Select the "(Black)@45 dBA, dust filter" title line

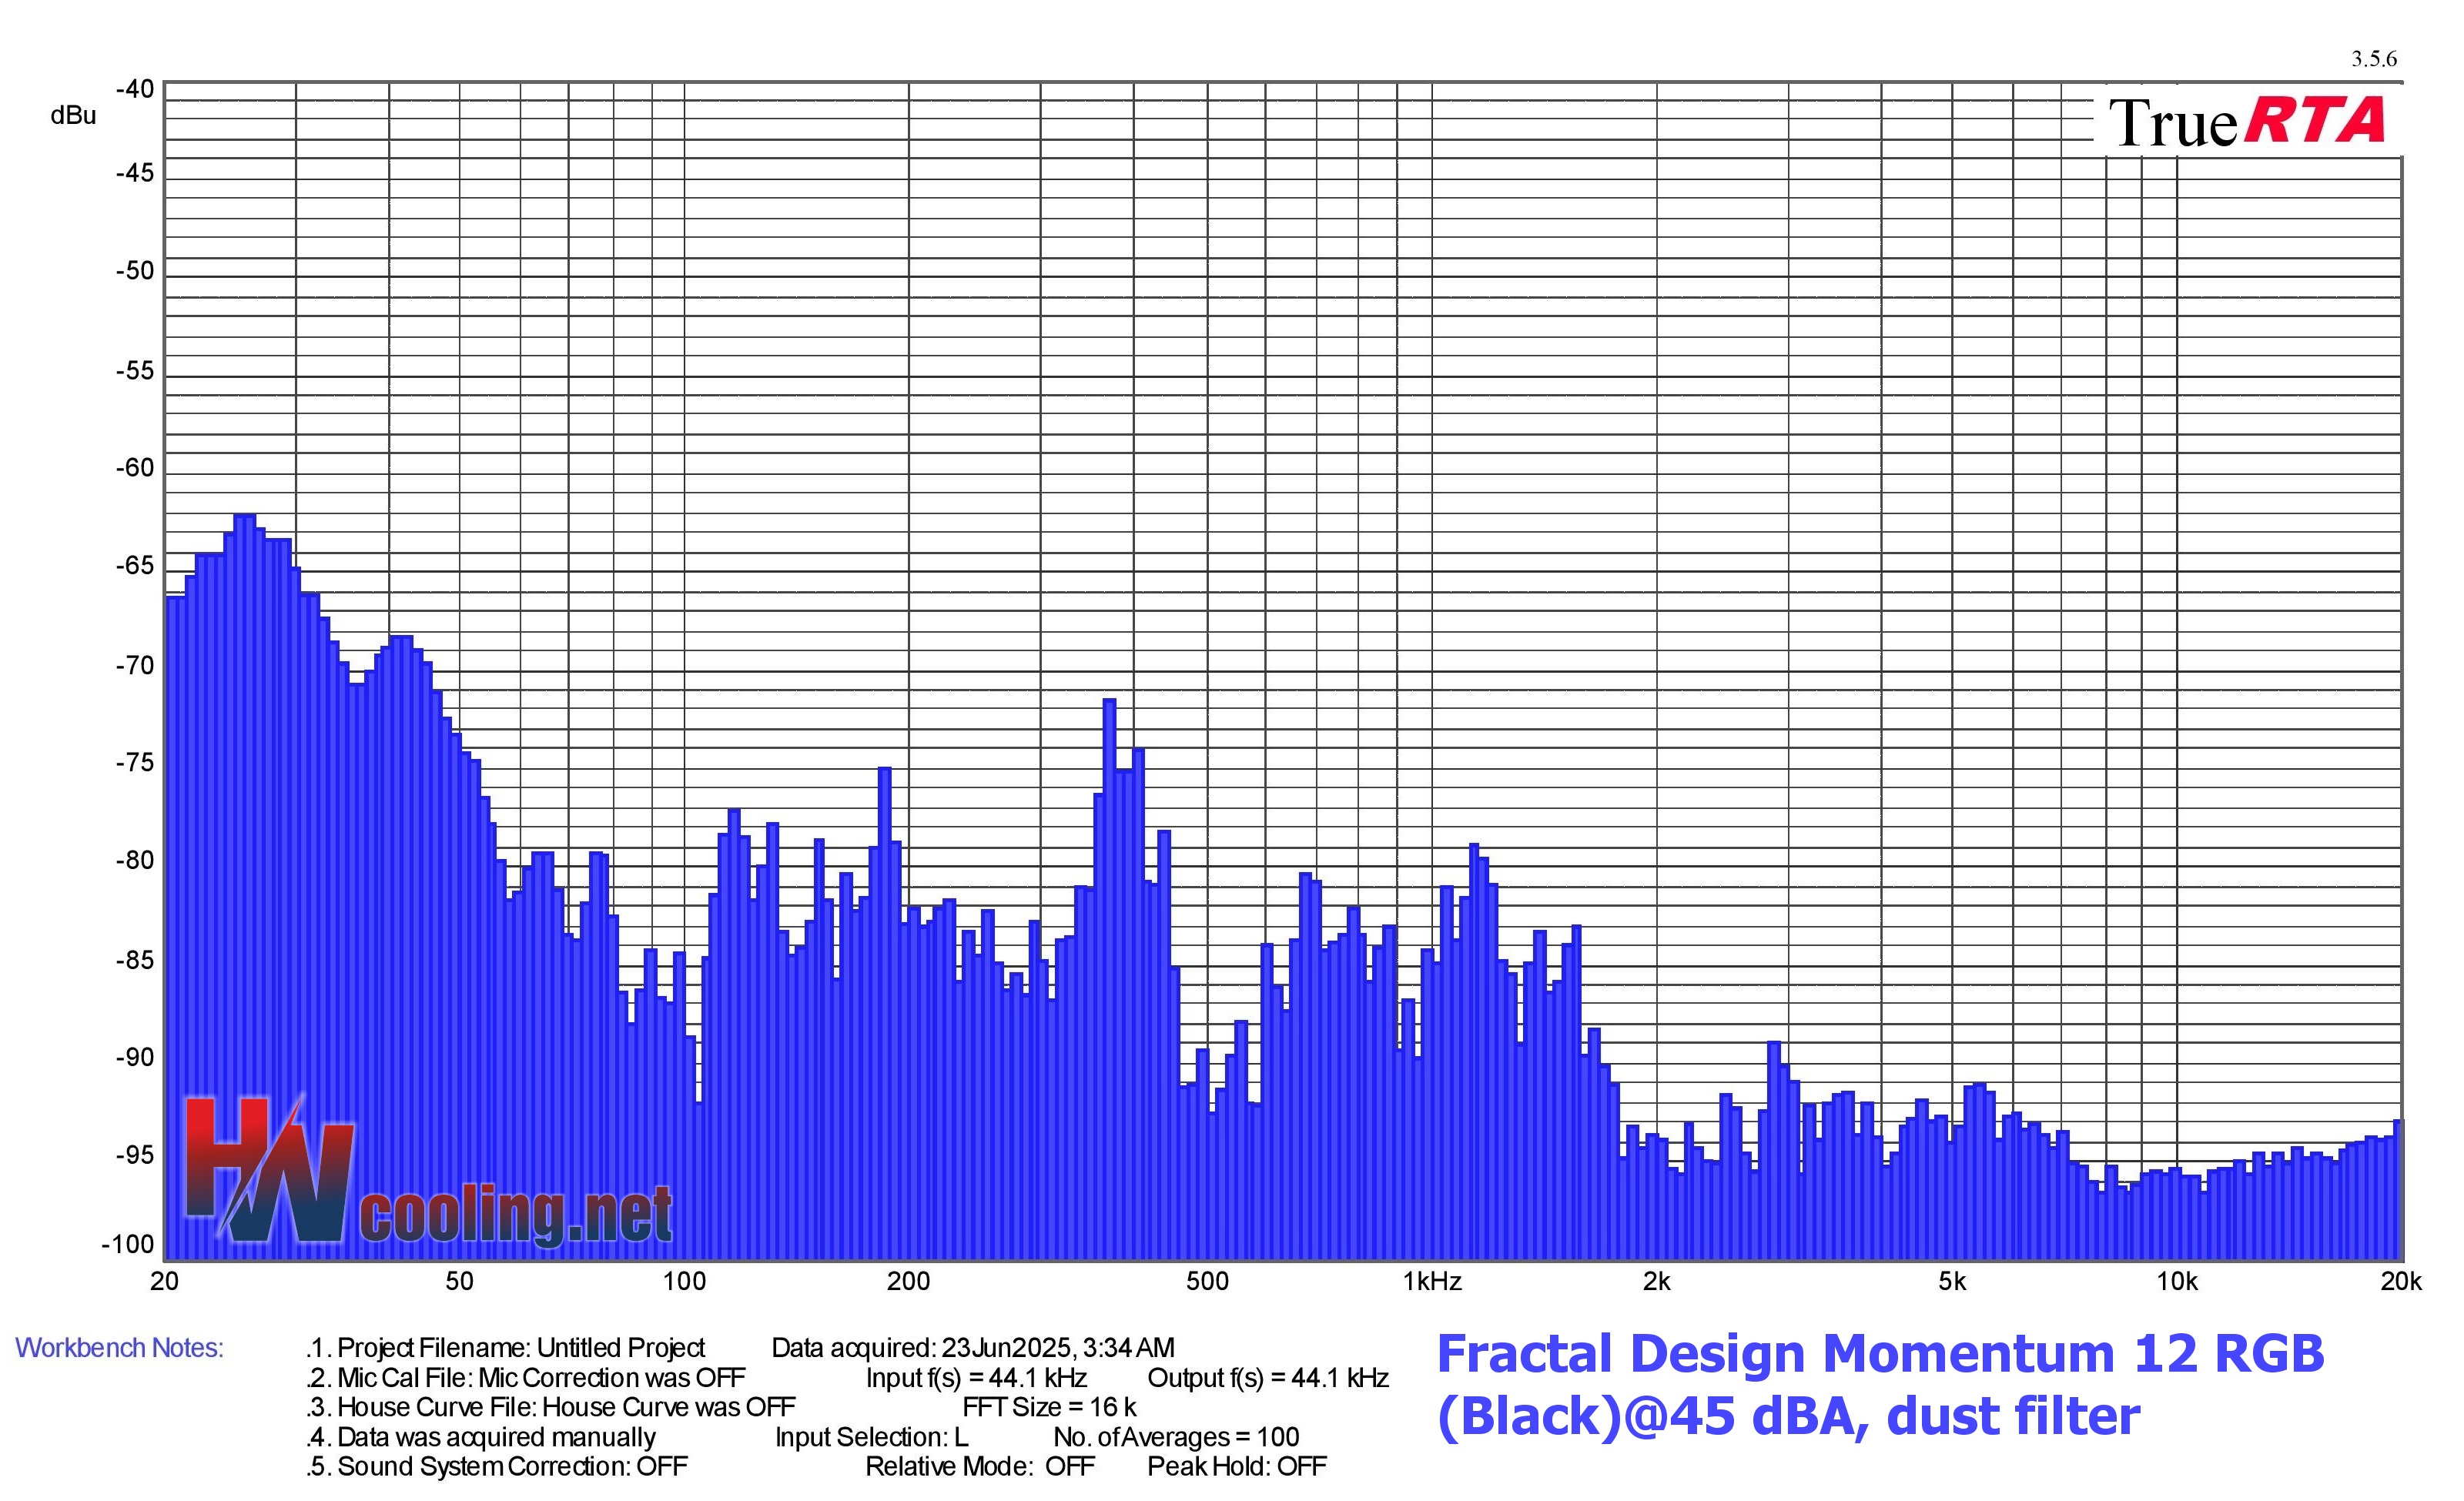coord(1788,1416)
